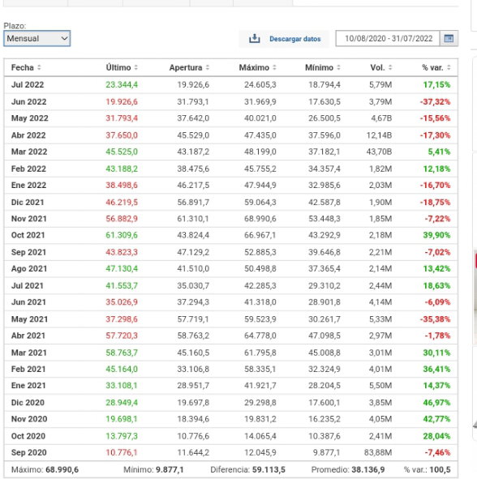Sort by Fecha column arrows
Screen dimensions: 477x479
tap(39, 67)
